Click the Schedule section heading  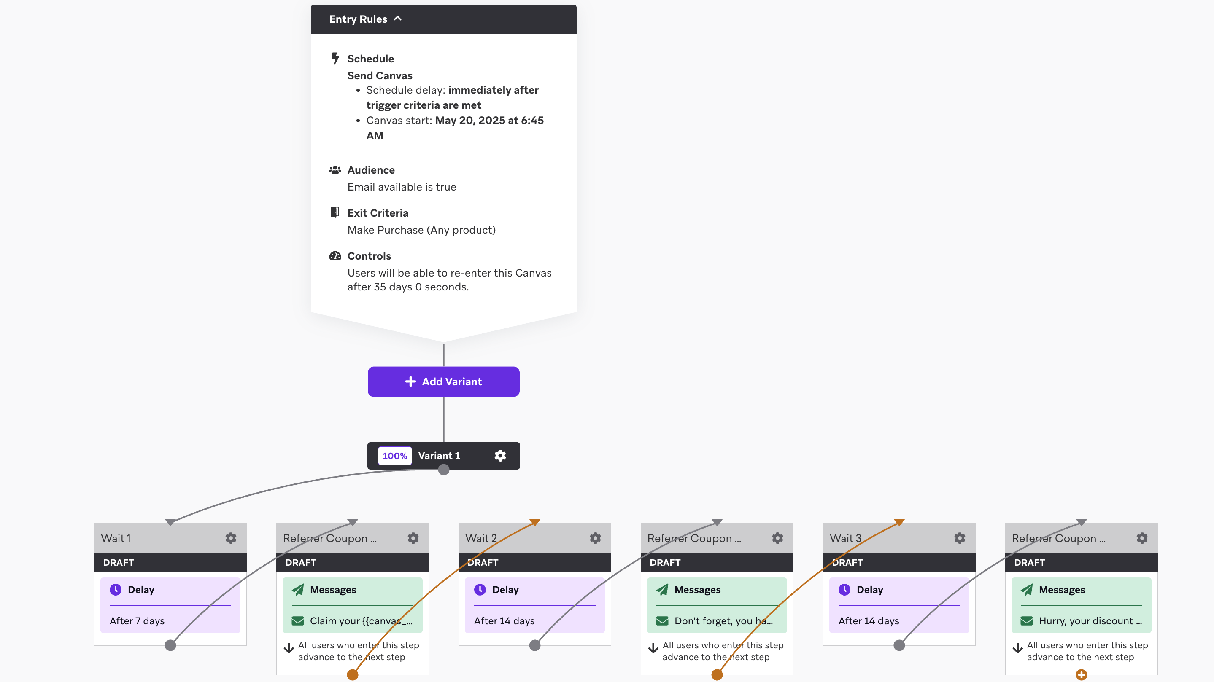(x=370, y=59)
